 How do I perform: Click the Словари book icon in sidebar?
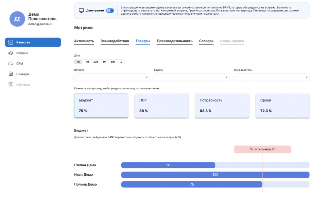coord(11,74)
